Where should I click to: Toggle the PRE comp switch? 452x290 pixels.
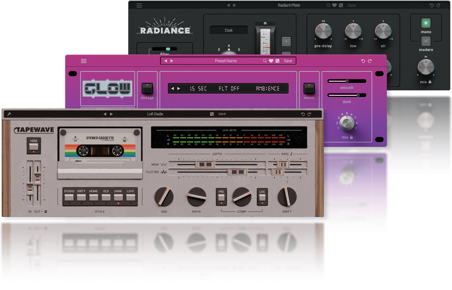[221, 197]
